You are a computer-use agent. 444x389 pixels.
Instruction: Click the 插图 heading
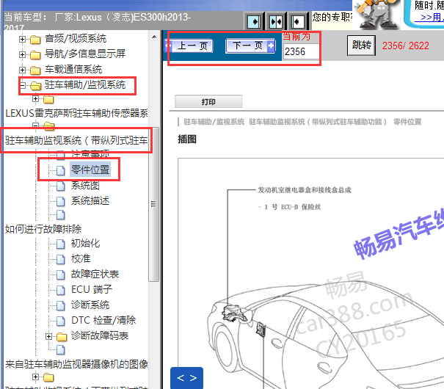187,139
